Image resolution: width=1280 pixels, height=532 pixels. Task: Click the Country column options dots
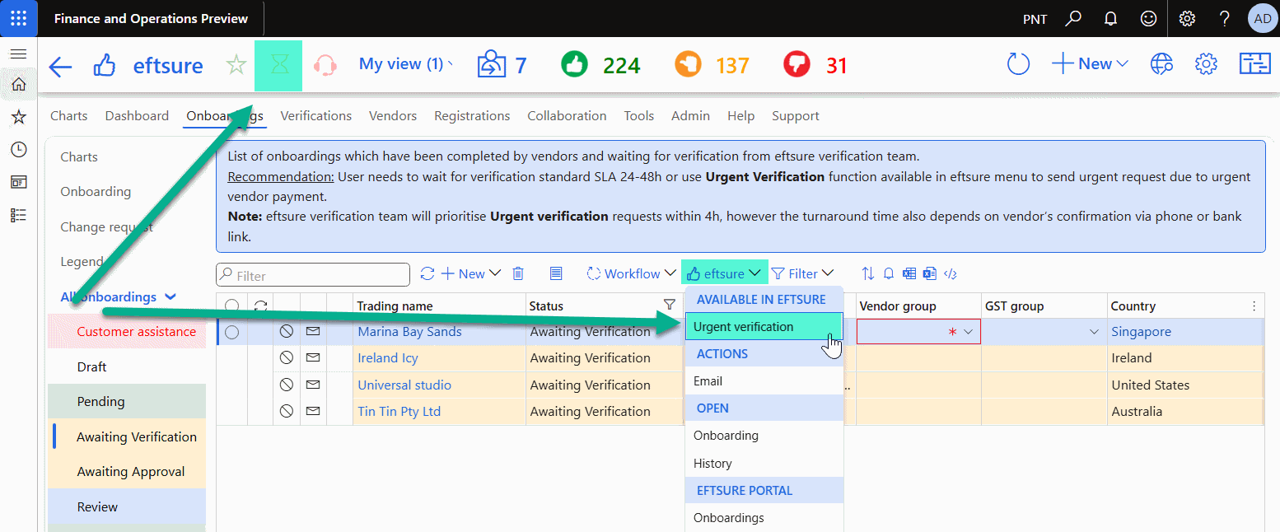pyautogui.click(x=1254, y=306)
